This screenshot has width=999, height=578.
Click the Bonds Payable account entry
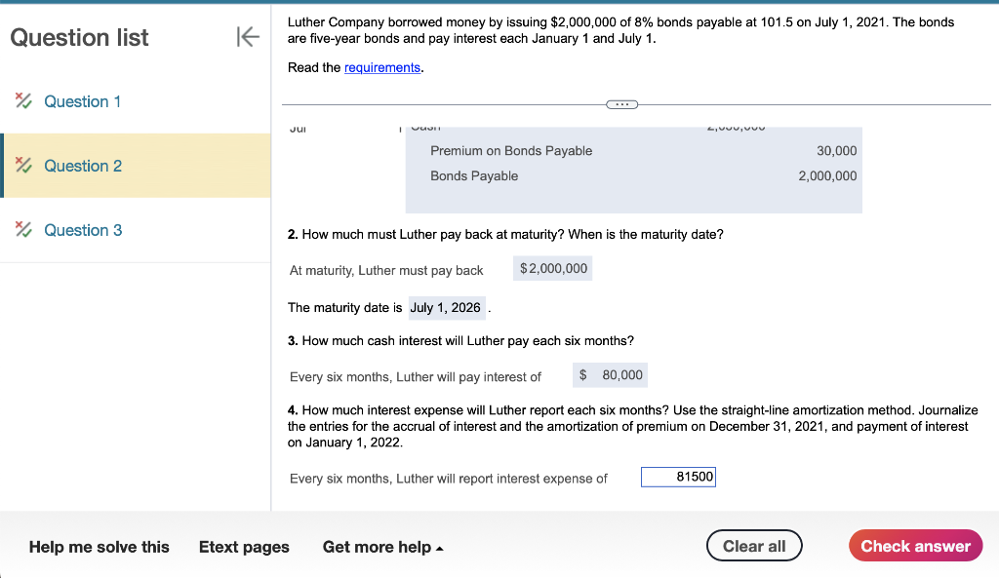pyautogui.click(x=474, y=175)
